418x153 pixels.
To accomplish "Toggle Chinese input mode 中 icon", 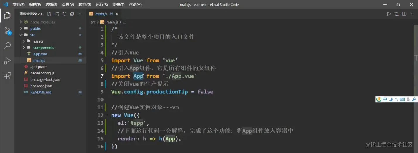I will (x=385, y=99).
